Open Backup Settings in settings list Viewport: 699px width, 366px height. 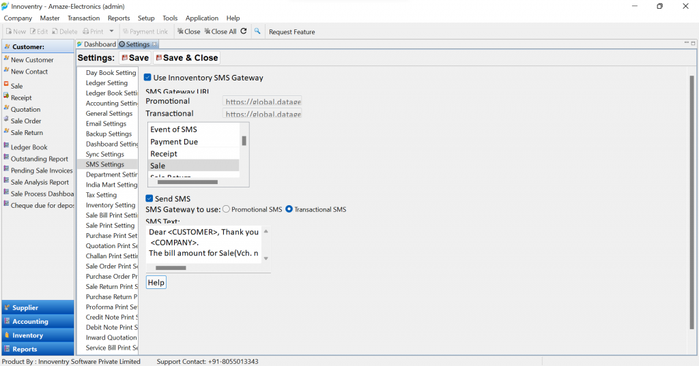coord(109,134)
